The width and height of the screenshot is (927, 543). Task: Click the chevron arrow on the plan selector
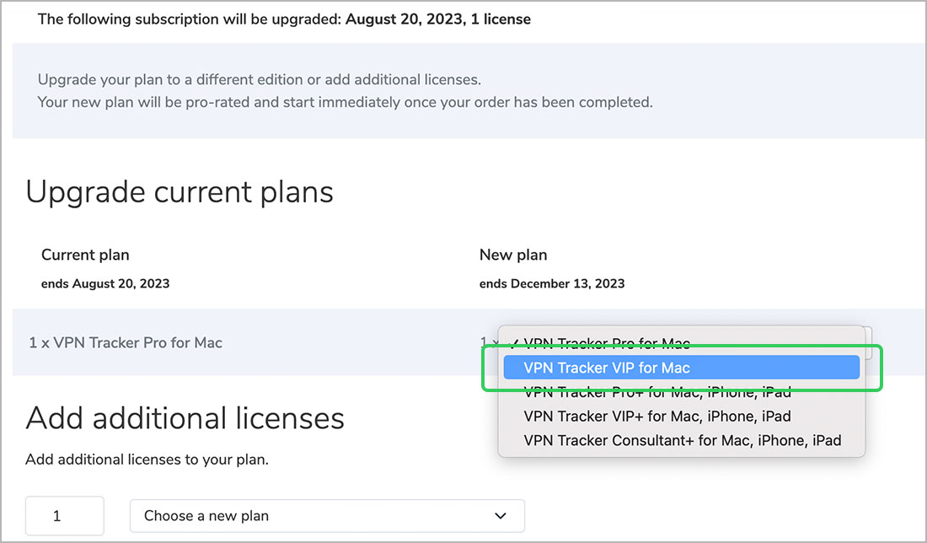[x=501, y=515]
